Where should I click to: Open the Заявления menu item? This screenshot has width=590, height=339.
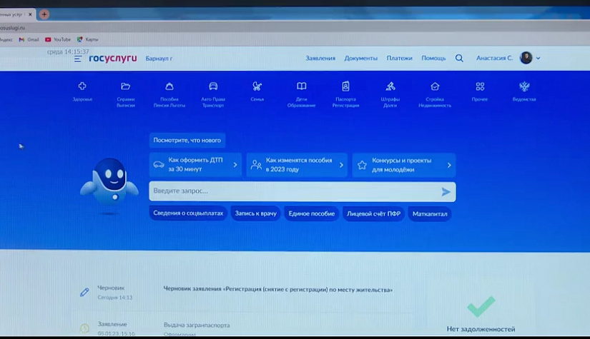[320, 59]
